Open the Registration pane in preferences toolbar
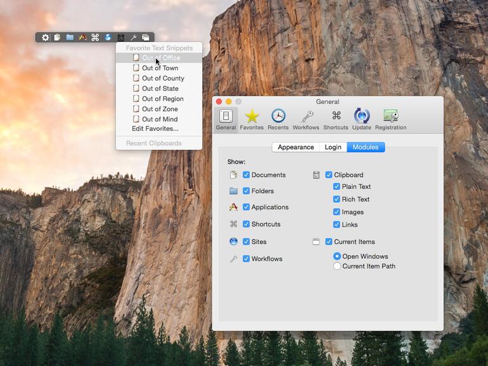The image size is (488, 366). 390,118
